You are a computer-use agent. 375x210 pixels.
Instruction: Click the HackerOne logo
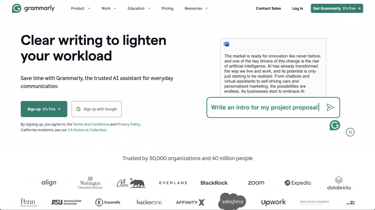coord(149,202)
